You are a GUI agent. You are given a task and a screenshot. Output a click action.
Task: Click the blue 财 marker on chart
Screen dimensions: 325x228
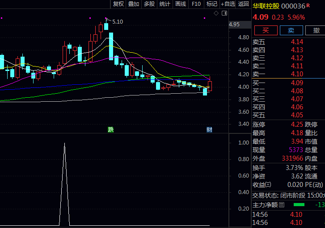click(209, 129)
